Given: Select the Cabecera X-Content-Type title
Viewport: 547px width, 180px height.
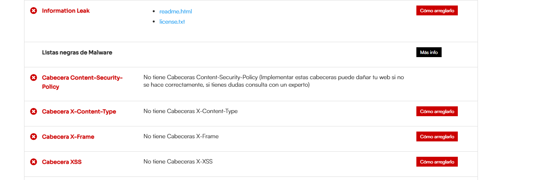Looking at the screenshot, I should [x=79, y=111].
